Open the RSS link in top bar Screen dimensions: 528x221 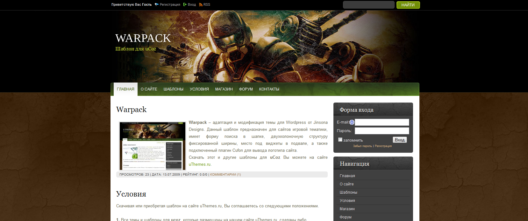click(207, 4)
